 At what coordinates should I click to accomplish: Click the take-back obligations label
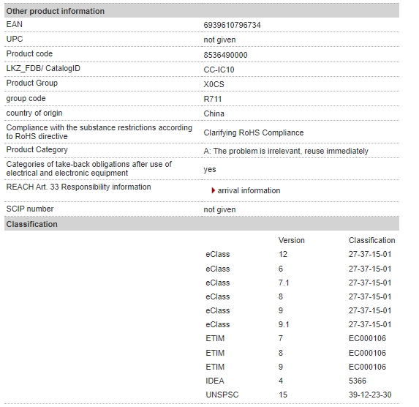click(88, 168)
